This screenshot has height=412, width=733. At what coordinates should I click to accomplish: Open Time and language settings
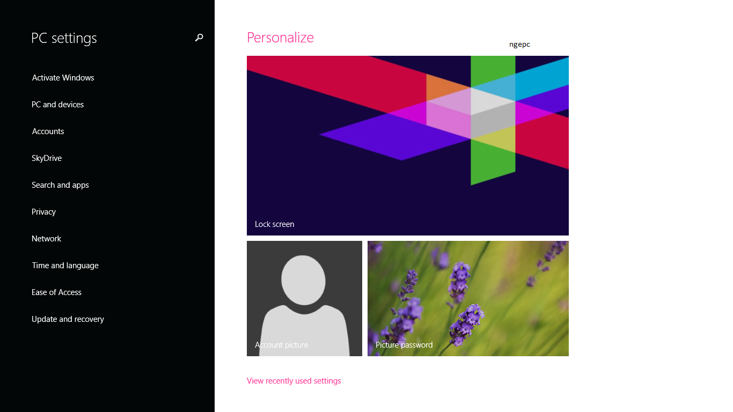point(65,265)
